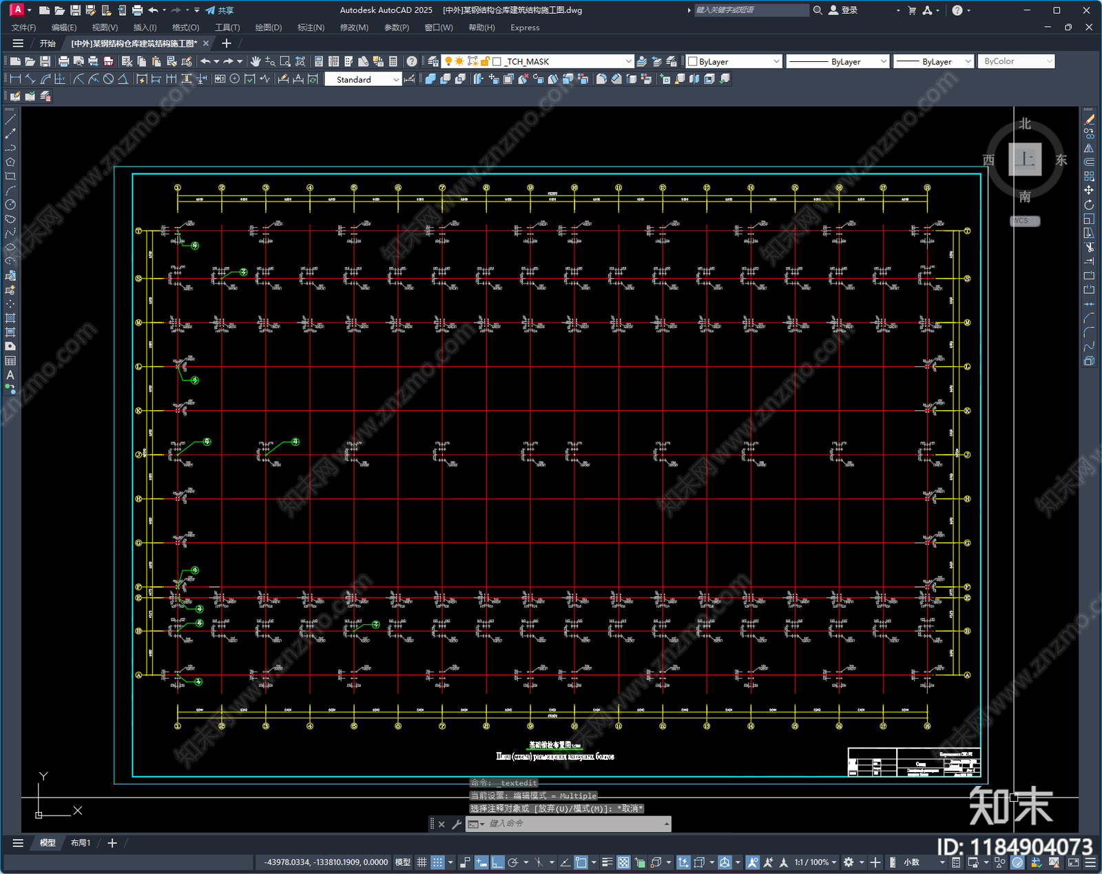Select the Diameter dimension tool
This screenshot has height=874, width=1102.
click(108, 79)
